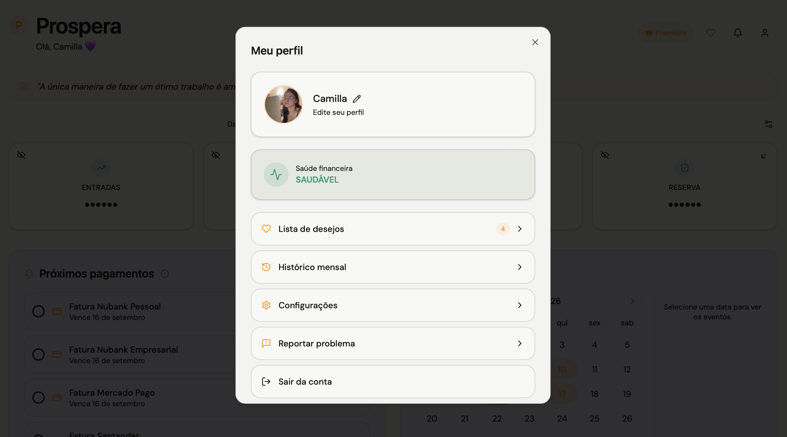Click the Saúde financeira pulse icon

coord(276,175)
